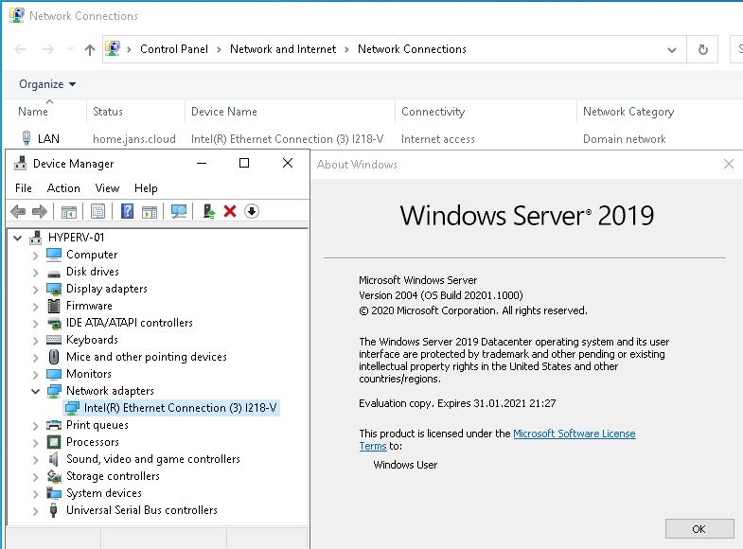Image resolution: width=743 pixels, height=549 pixels.
Task: Click Control Panel icon in address bar
Action: point(113,48)
